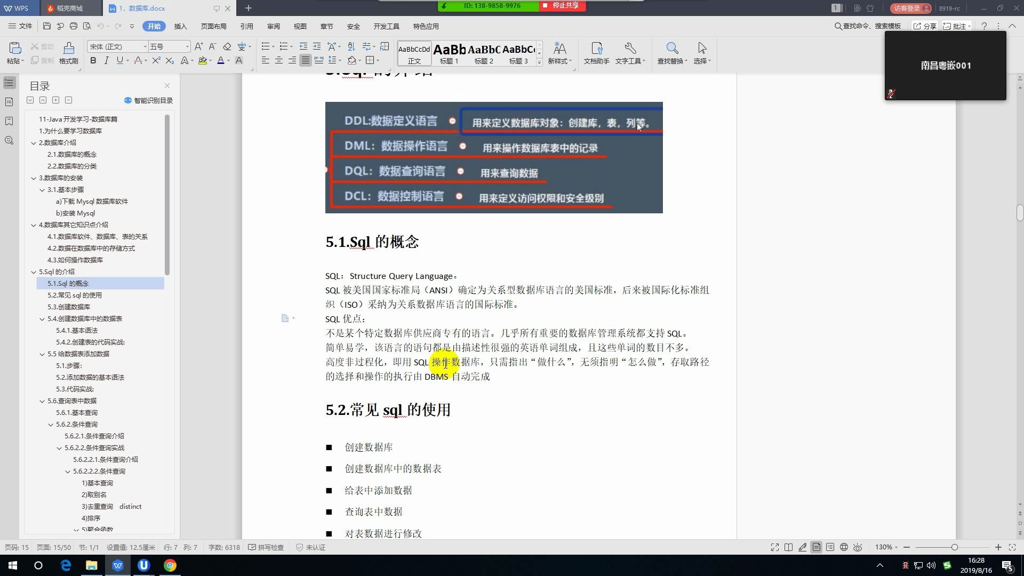Toggle Strikethrough text formatting
Viewport: 1024px width, 576px height.
coord(138,61)
